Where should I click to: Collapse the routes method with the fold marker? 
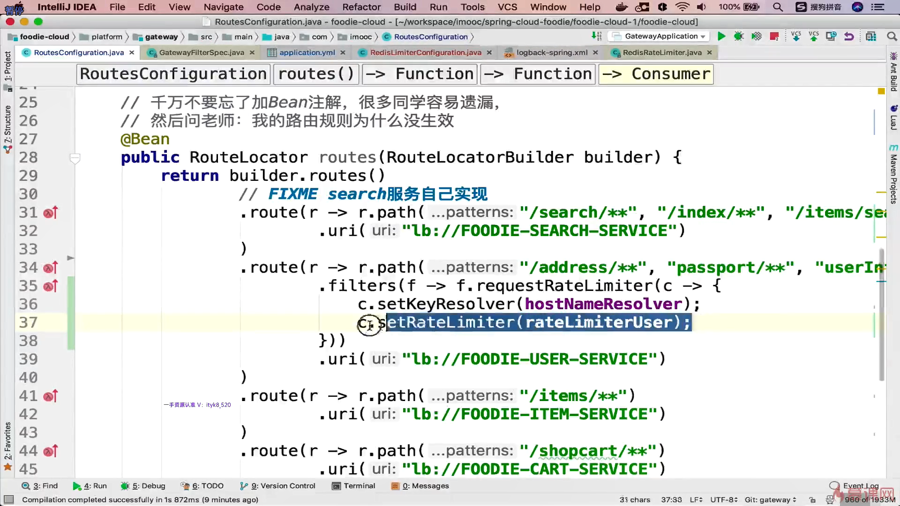(75, 158)
